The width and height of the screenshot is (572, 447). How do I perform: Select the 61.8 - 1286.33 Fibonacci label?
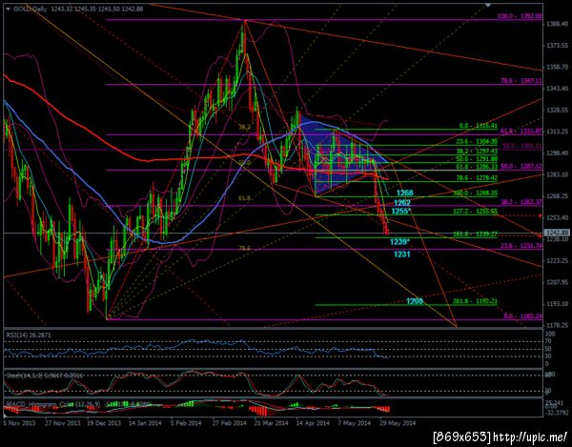477,166
